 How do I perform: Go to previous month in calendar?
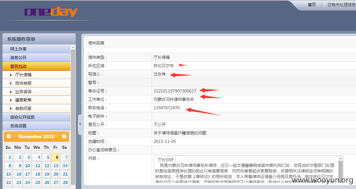click(x=9, y=136)
